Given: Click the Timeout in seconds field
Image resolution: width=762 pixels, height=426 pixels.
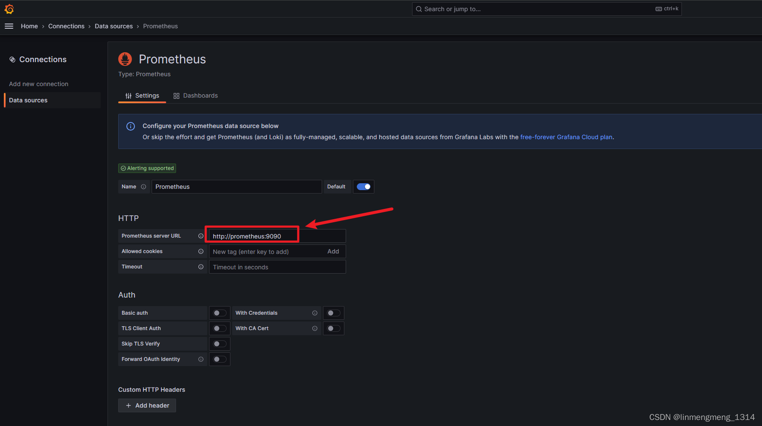Looking at the screenshot, I should [277, 267].
